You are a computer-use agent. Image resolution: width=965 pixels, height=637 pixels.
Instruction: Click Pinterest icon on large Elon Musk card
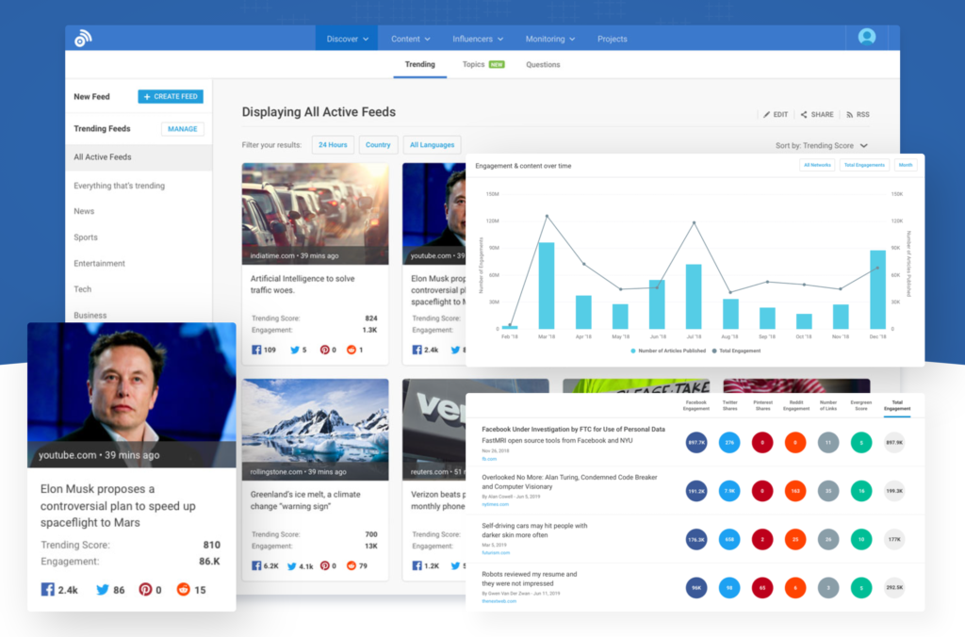click(144, 589)
